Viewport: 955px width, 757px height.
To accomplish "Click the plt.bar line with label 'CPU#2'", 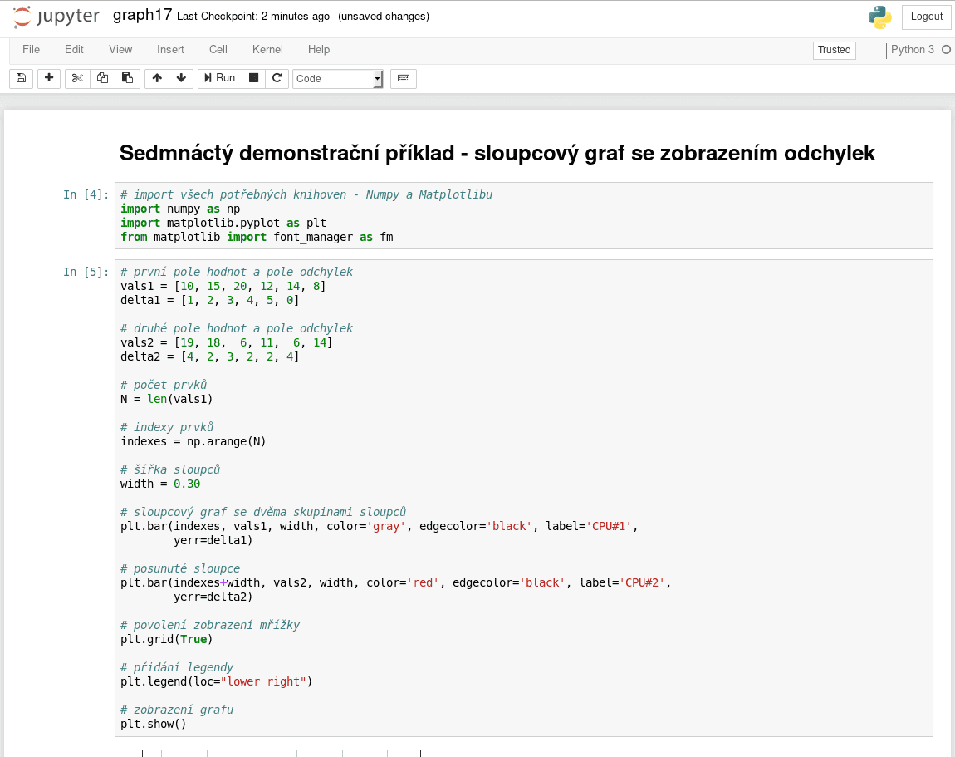I will [x=396, y=583].
